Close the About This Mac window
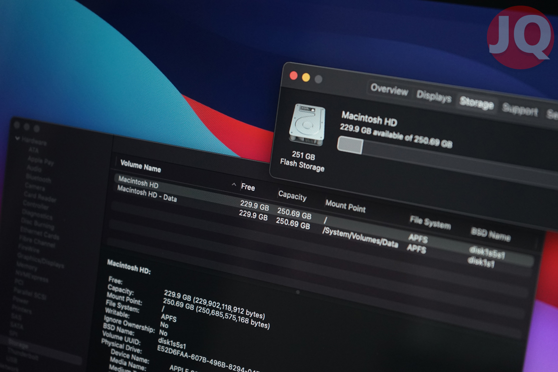Screen dimensions: 558x372 pos(293,75)
